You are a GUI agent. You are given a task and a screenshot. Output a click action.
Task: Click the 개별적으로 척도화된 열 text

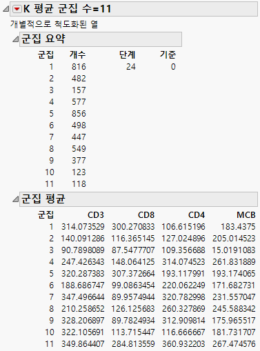point(54,24)
